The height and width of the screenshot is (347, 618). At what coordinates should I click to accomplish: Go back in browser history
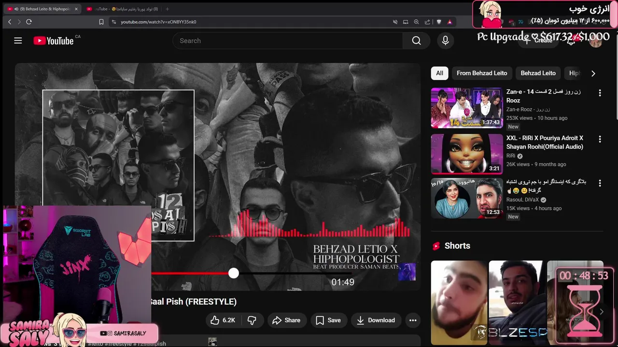click(x=10, y=22)
